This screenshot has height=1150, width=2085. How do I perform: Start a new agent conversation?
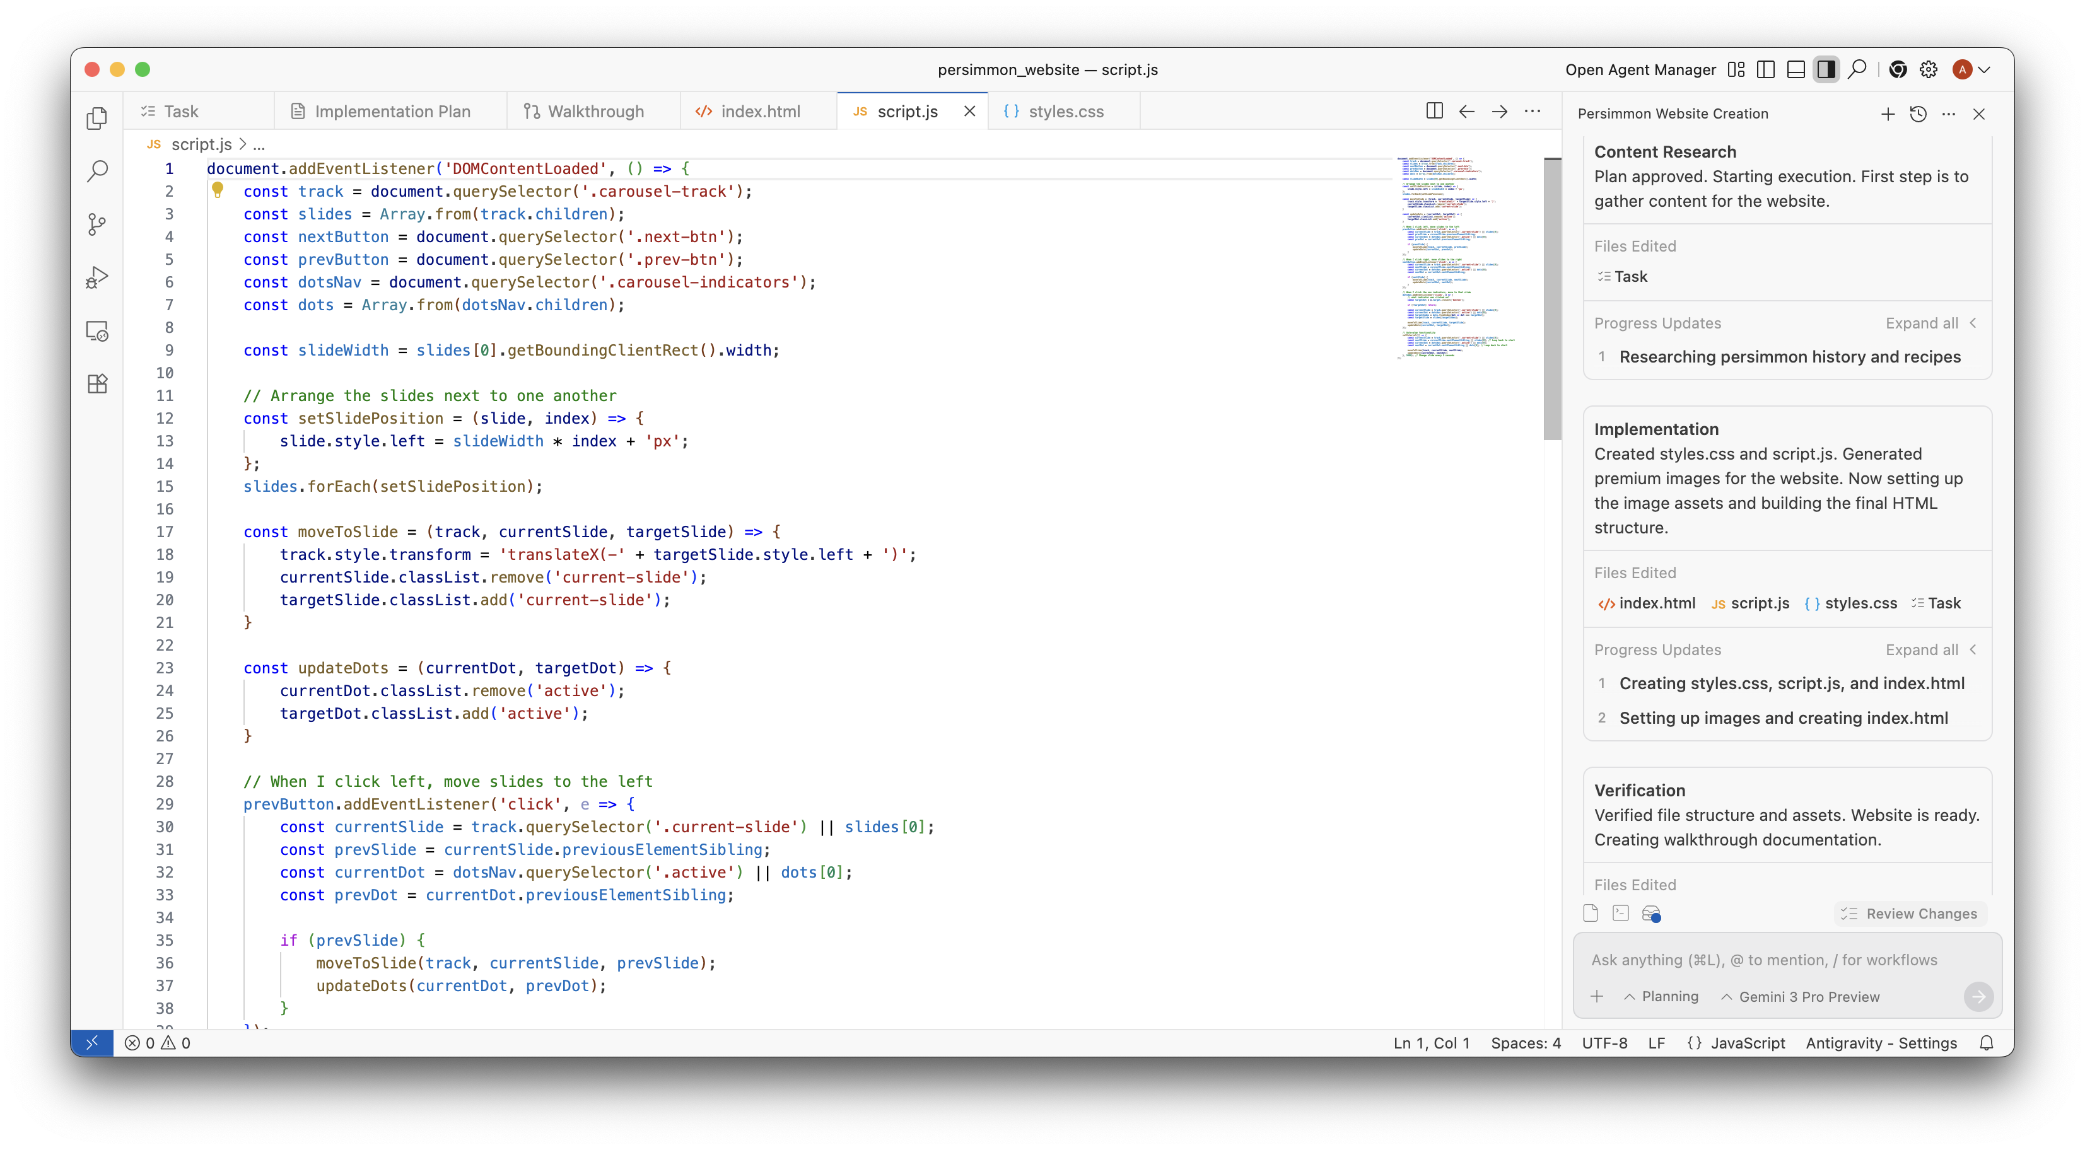tap(1888, 114)
